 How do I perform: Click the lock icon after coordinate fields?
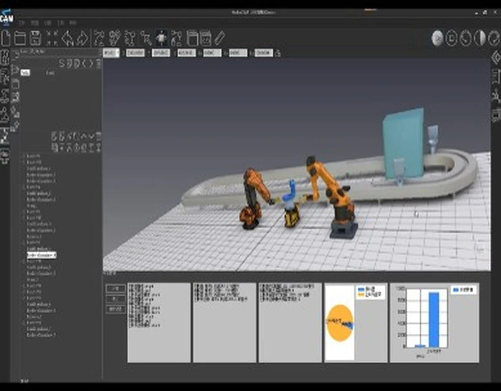point(278,53)
